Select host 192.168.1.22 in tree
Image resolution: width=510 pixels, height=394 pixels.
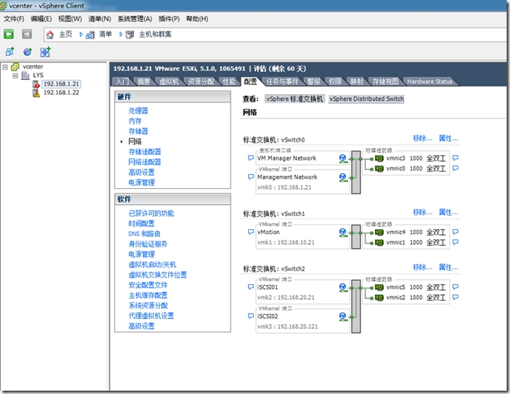[61, 92]
